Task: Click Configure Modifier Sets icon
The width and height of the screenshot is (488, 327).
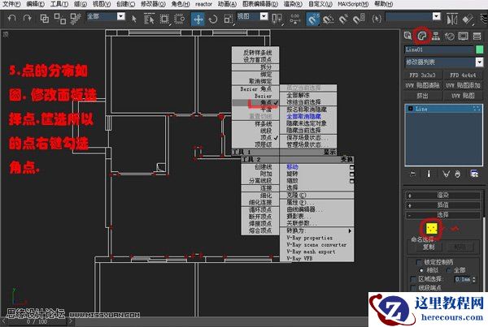Action: [474, 174]
